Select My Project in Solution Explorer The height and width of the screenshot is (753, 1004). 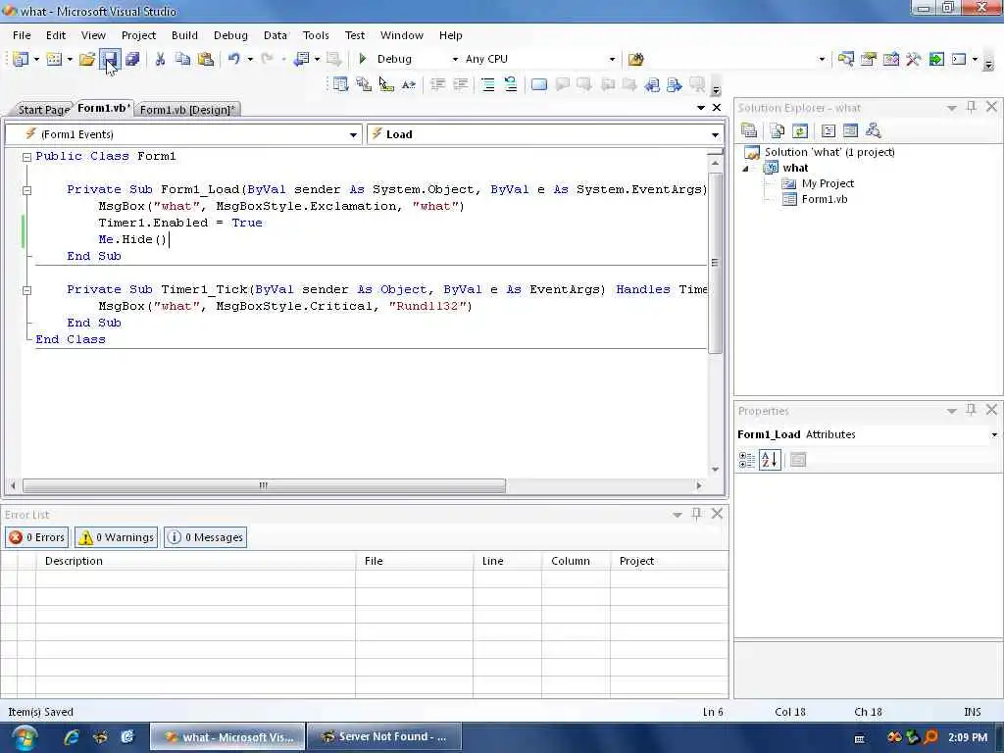coord(828,183)
